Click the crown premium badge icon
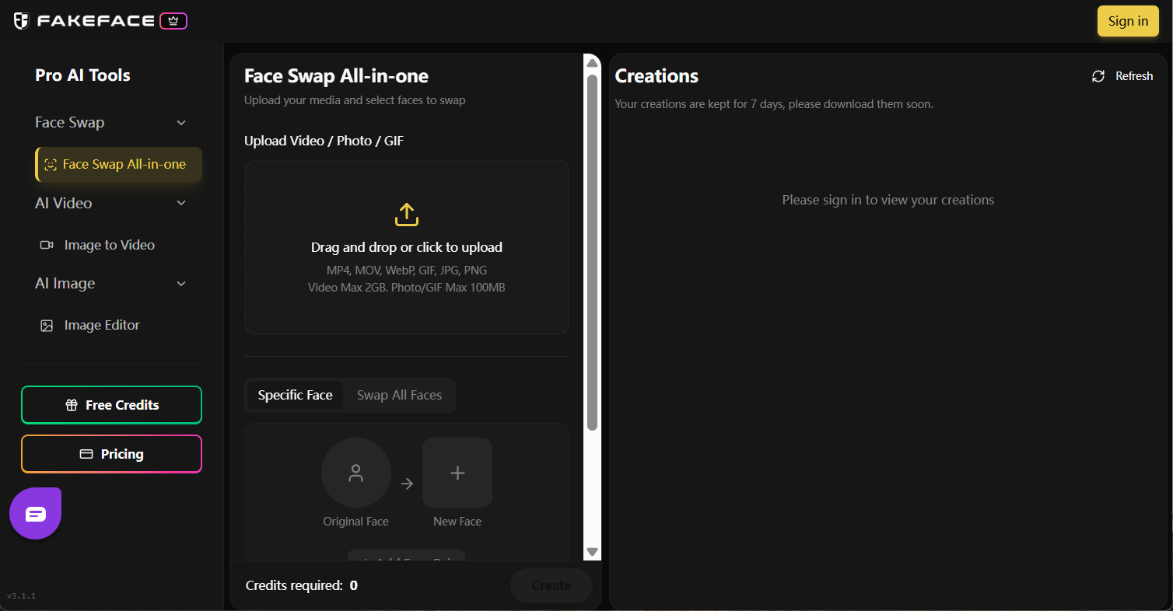The height and width of the screenshot is (611, 1173). [x=173, y=21]
